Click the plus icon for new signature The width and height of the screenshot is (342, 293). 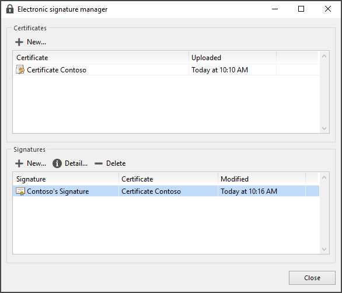tap(19, 163)
